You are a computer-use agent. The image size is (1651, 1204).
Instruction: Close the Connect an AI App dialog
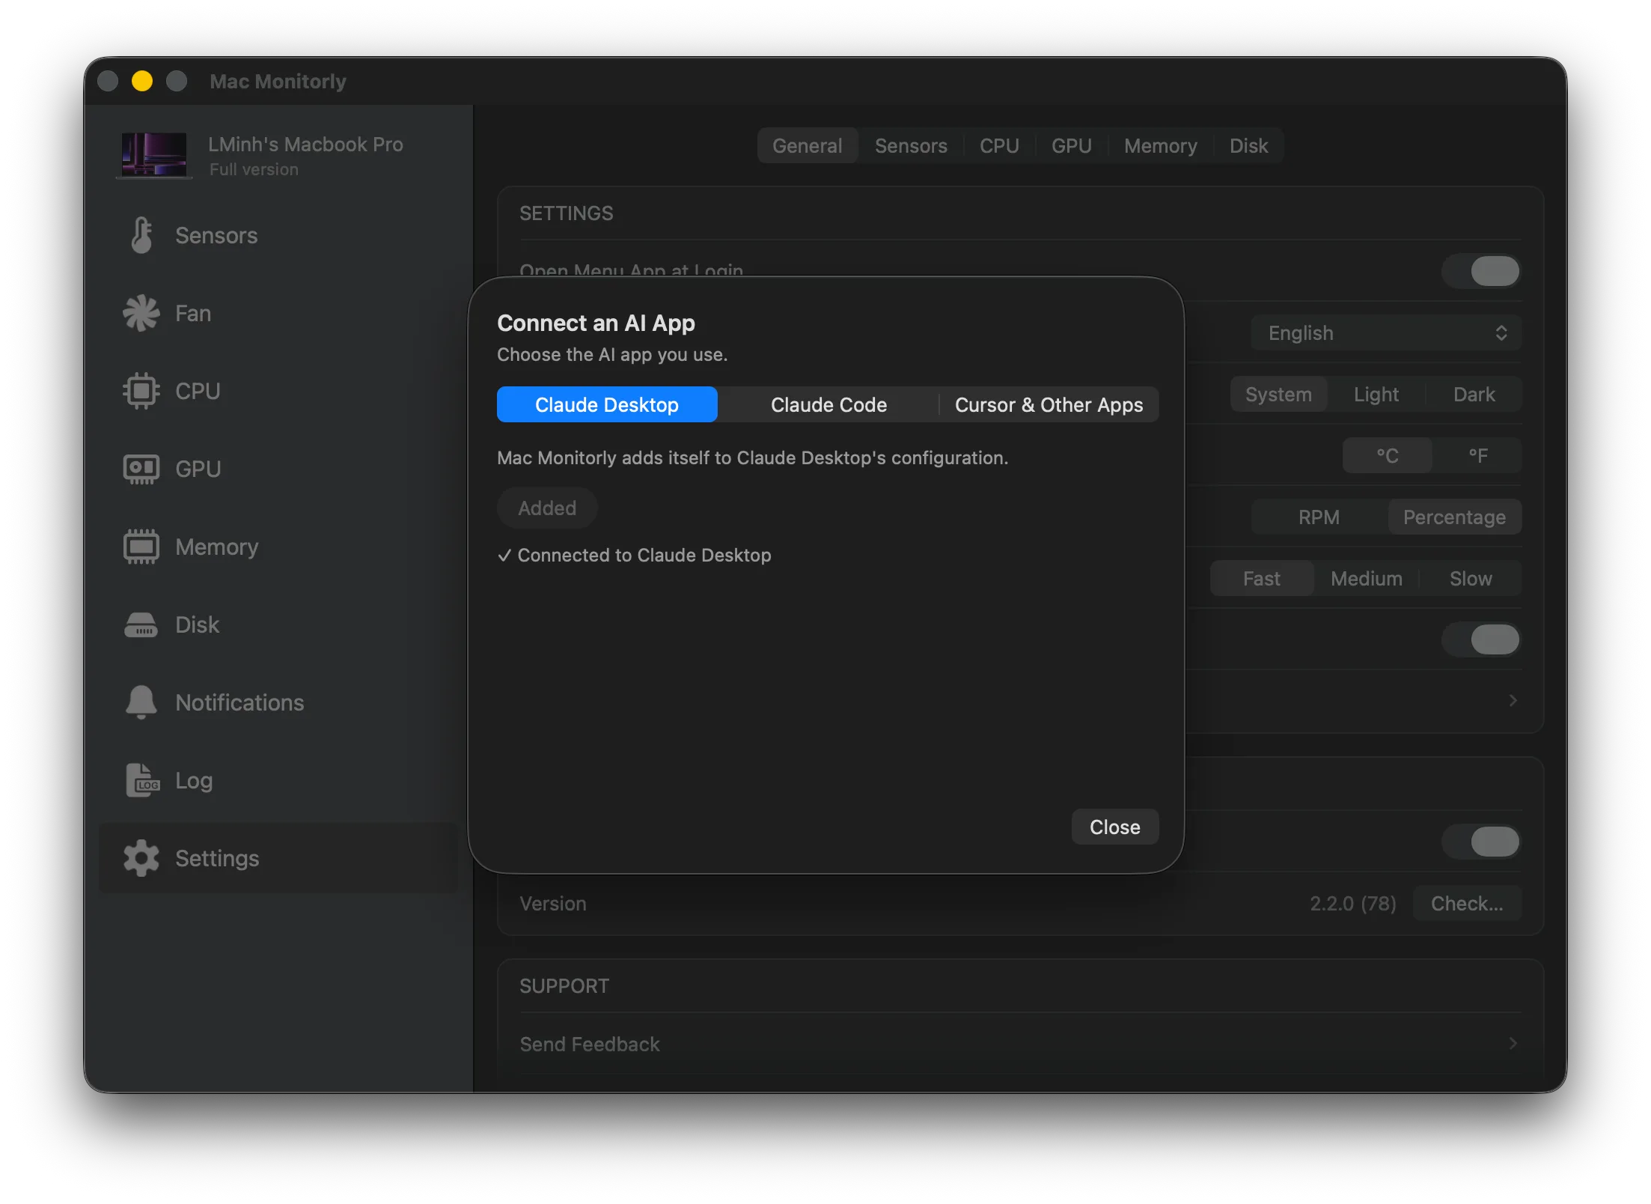point(1114,827)
